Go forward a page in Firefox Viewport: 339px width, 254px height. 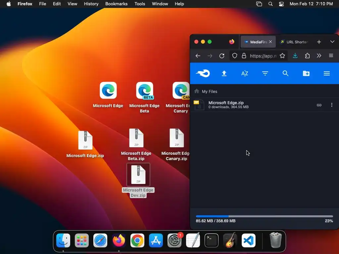(210, 56)
